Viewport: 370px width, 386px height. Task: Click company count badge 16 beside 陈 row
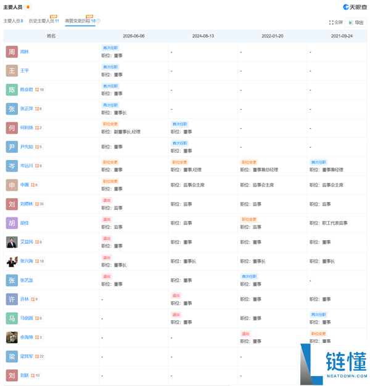coord(39,90)
